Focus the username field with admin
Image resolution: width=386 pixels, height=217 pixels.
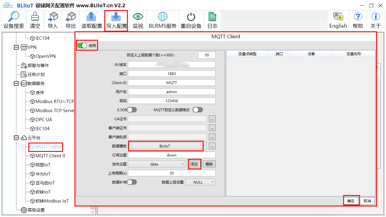point(172,92)
